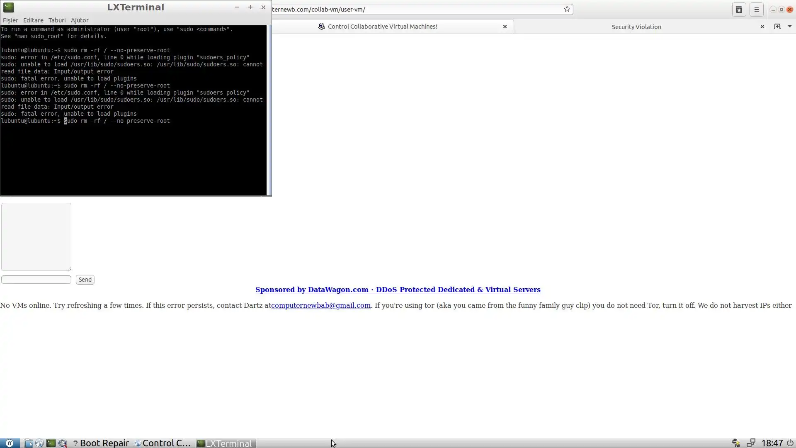The height and width of the screenshot is (448, 796).
Task: Focus the chat message input field
Action: tap(36, 280)
